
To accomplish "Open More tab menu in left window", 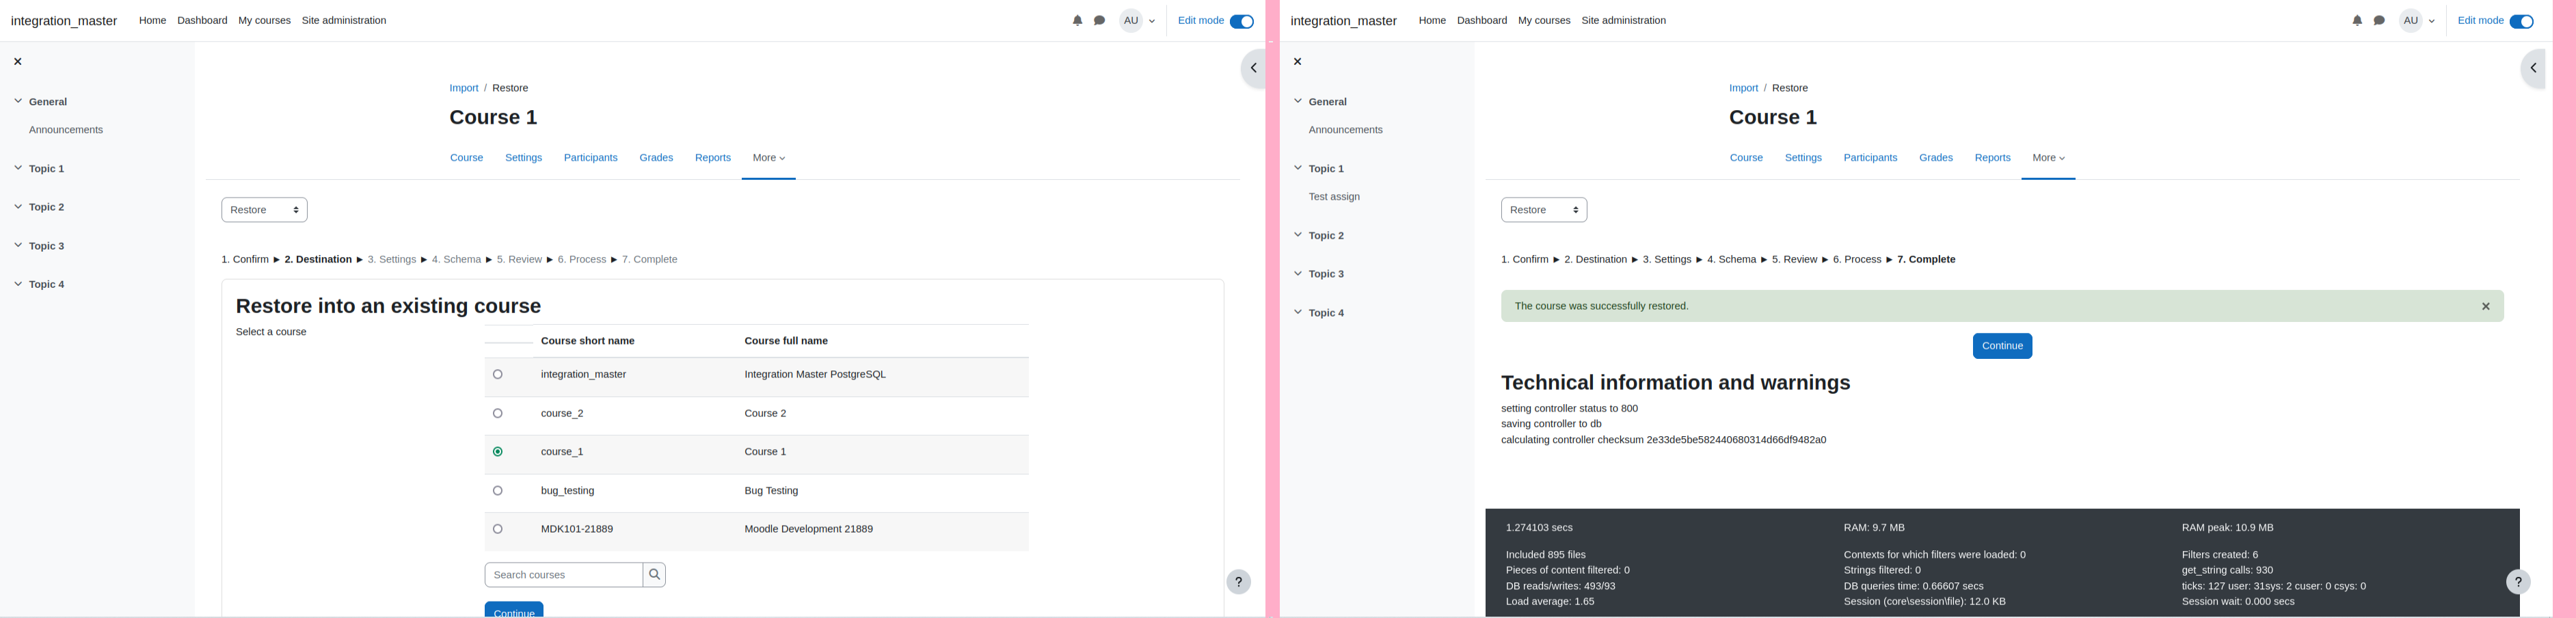I will pos(769,158).
